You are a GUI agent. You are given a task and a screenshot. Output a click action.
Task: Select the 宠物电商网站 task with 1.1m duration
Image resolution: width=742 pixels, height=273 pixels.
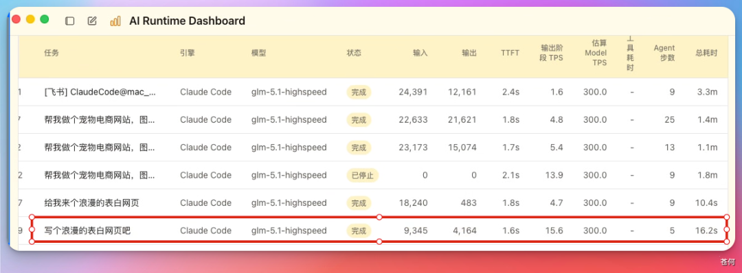373,147
